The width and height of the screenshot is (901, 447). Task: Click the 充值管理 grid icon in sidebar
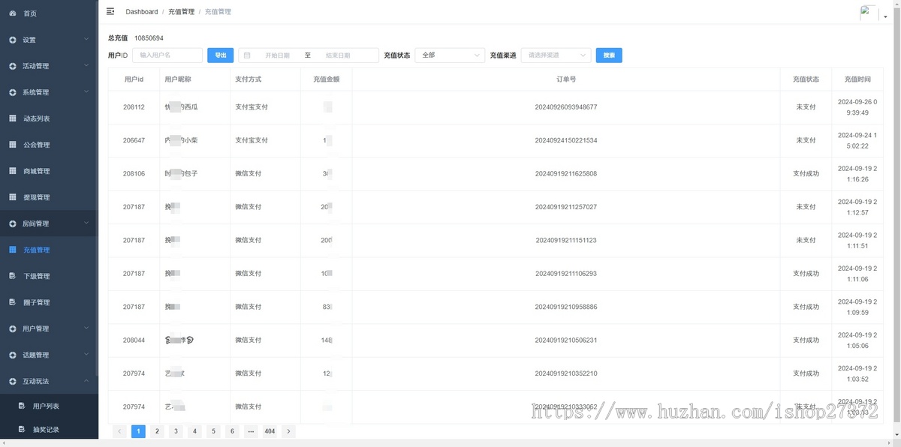(13, 250)
